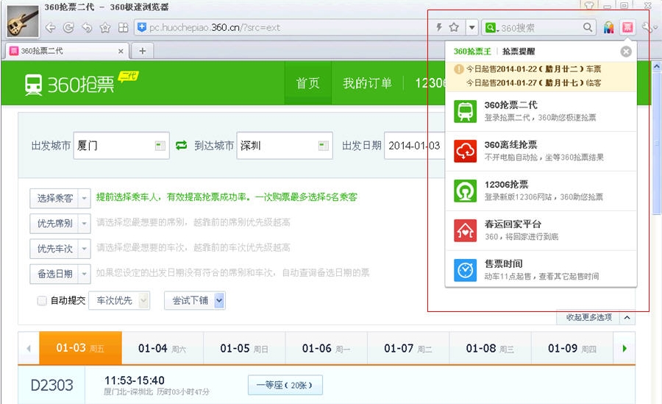Click the 今日起售2014-01-27 notice line
Screen dimensions: 662x404
[534, 83]
